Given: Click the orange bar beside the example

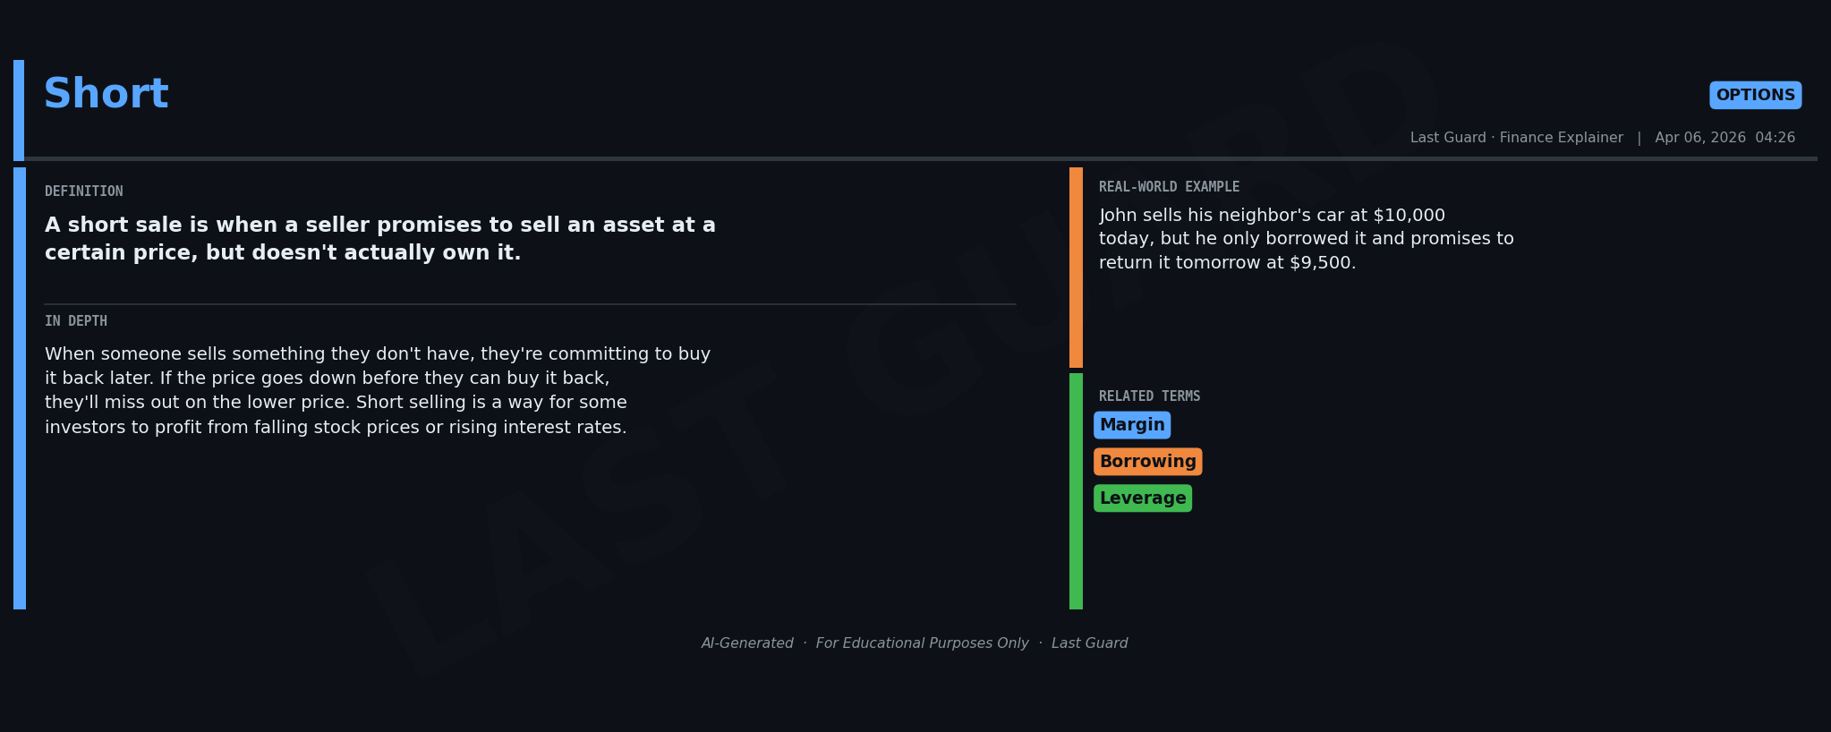Looking at the screenshot, I should coord(1076,267).
